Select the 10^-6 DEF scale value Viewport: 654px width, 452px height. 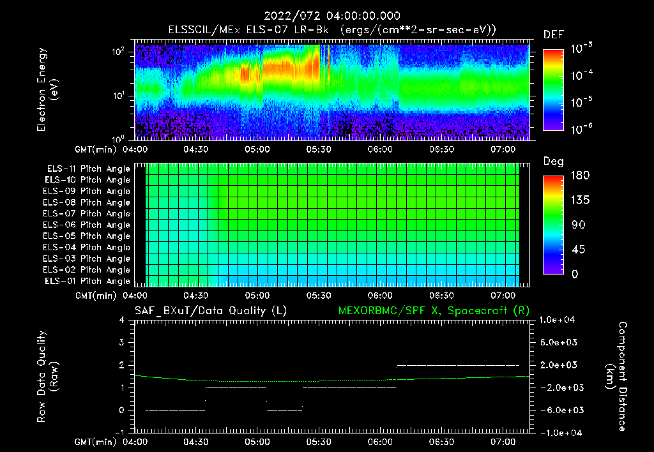(581, 129)
